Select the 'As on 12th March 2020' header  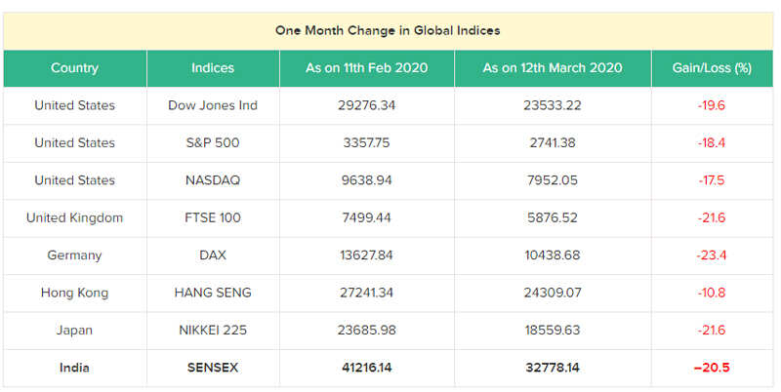pos(553,68)
